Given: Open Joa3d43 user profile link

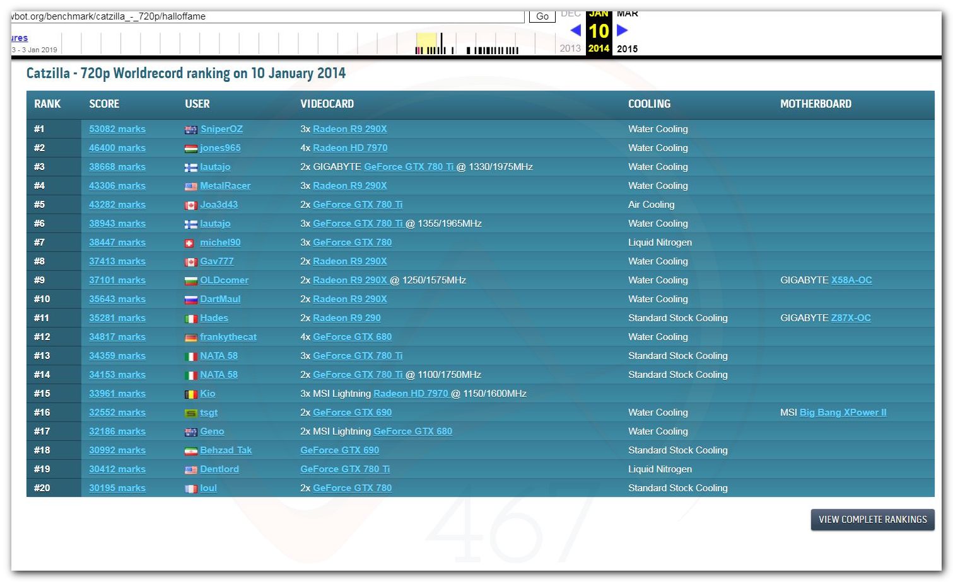Looking at the screenshot, I should click(x=219, y=205).
